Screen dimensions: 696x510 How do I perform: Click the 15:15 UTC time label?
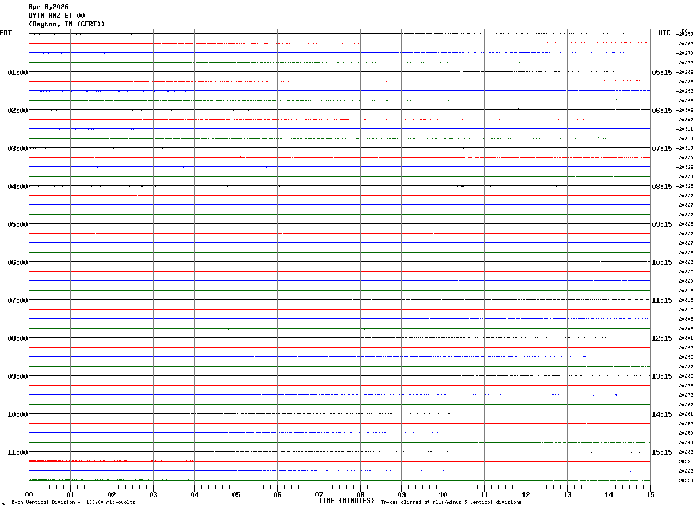(x=662, y=452)
